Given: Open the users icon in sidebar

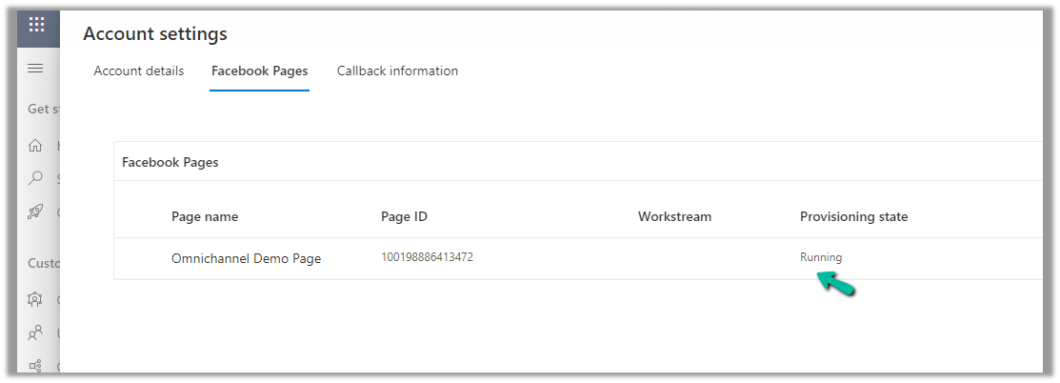Looking at the screenshot, I should [x=35, y=333].
